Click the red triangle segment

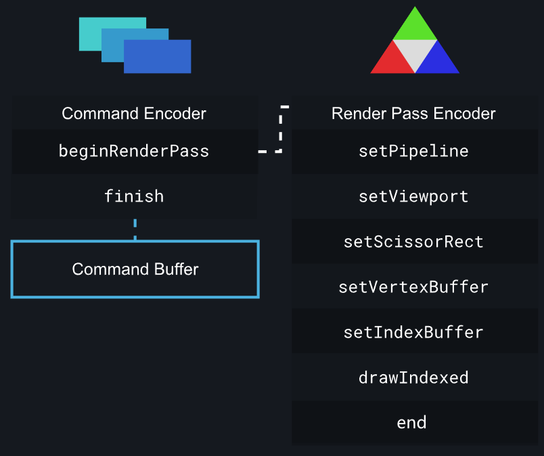(x=390, y=61)
